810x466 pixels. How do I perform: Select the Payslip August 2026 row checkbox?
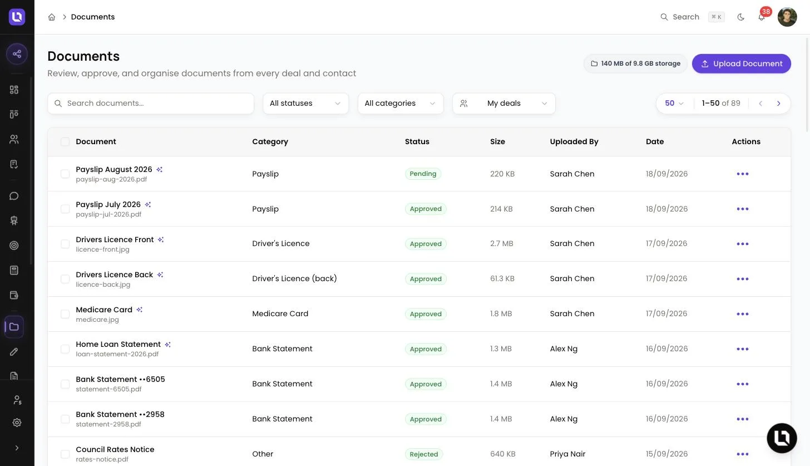65,174
